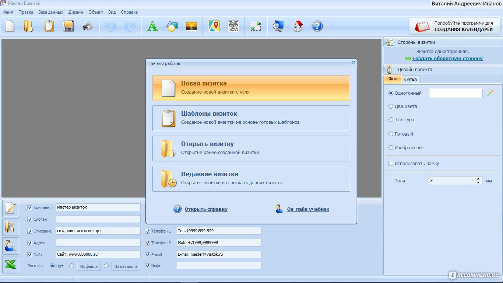
Task: Close the Начало работы dialog
Action: pos(353,63)
